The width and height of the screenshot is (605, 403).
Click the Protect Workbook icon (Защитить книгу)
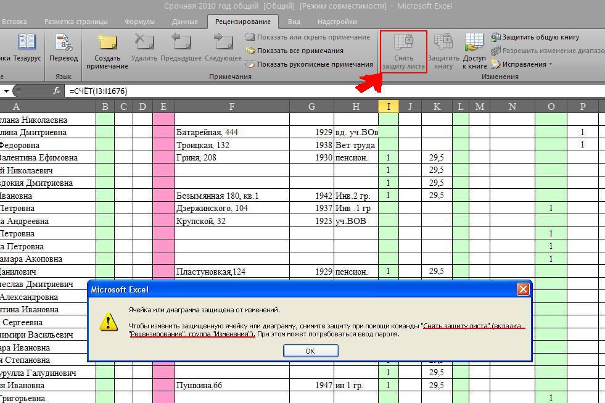point(443,43)
